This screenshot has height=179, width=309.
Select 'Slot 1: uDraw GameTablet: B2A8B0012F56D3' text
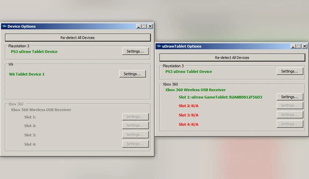pos(221,97)
